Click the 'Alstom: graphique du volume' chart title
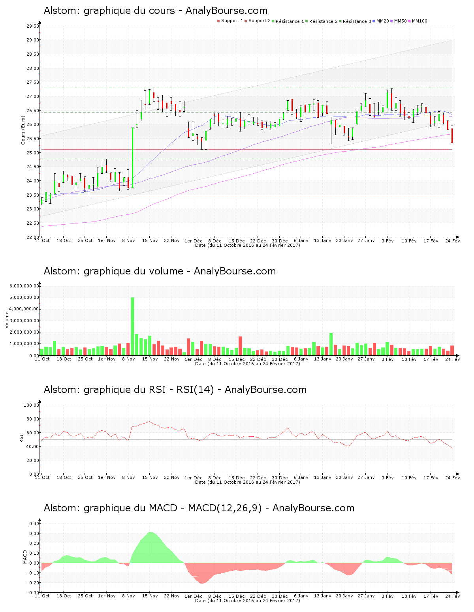 (160, 271)
